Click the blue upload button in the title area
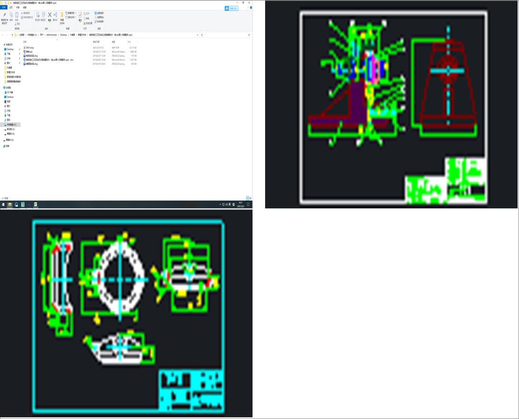Image resolution: width=519 pixels, height=419 pixels. [231, 8]
